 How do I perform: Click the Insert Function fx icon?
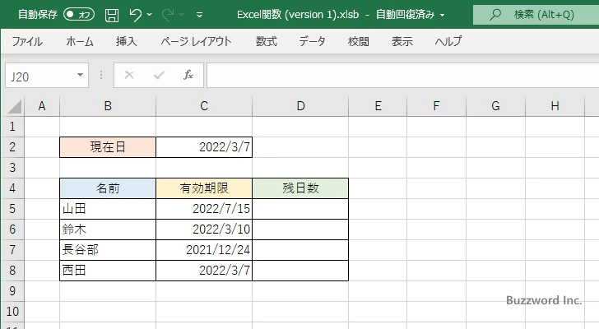coord(188,75)
